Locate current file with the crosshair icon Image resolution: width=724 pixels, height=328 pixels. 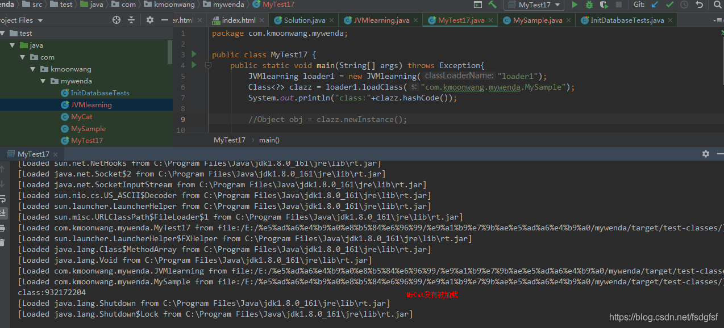point(116,20)
